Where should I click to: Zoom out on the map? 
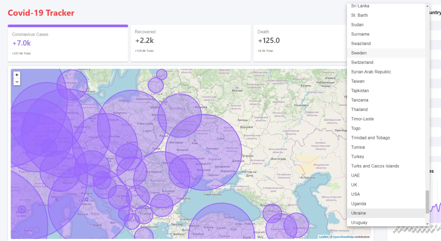(17, 82)
